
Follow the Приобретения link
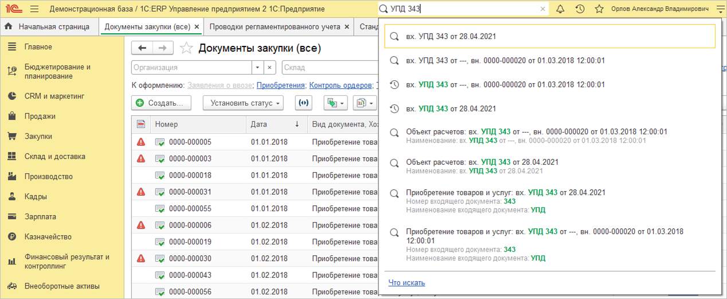280,85
